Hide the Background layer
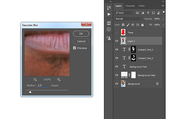186x119 pixels. click(x=117, y=84)
